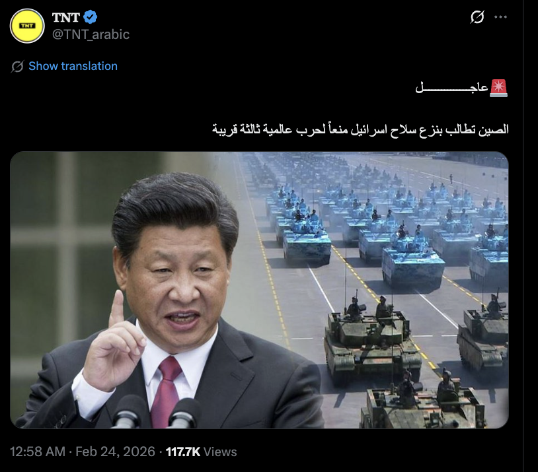Click the speaker's raised finger in photo
538x472 pixels.
coord(117,308)
